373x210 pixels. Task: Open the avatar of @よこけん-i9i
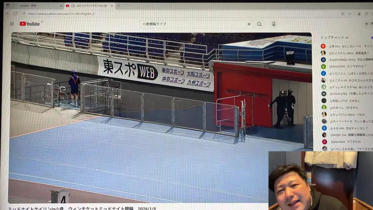323,80
